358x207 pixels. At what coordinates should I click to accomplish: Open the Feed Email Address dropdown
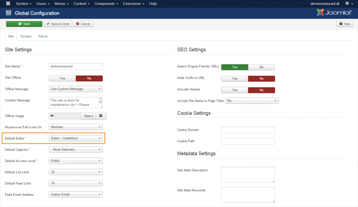click(x=76, y=194)
